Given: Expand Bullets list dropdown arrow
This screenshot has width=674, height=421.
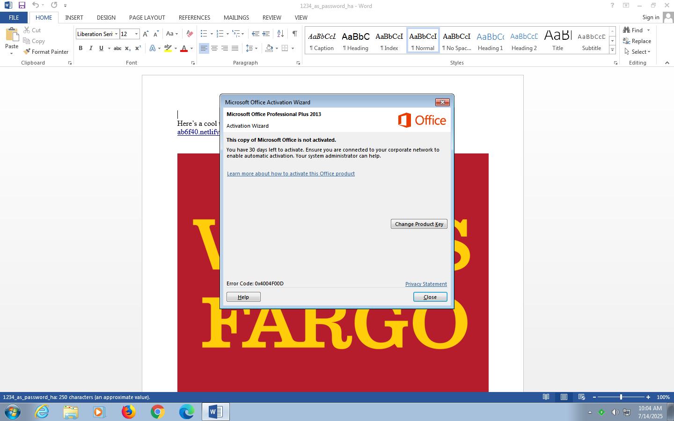Looking at the screenshot, I should pos(212,34).
